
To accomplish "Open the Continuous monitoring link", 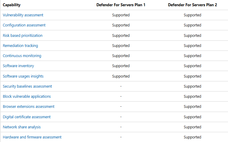I will coord(22,56).
